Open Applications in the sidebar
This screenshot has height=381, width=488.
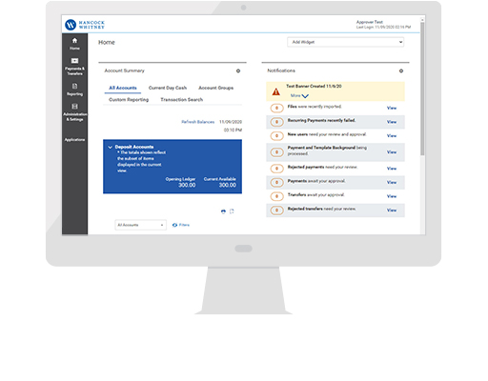(74, 140)
